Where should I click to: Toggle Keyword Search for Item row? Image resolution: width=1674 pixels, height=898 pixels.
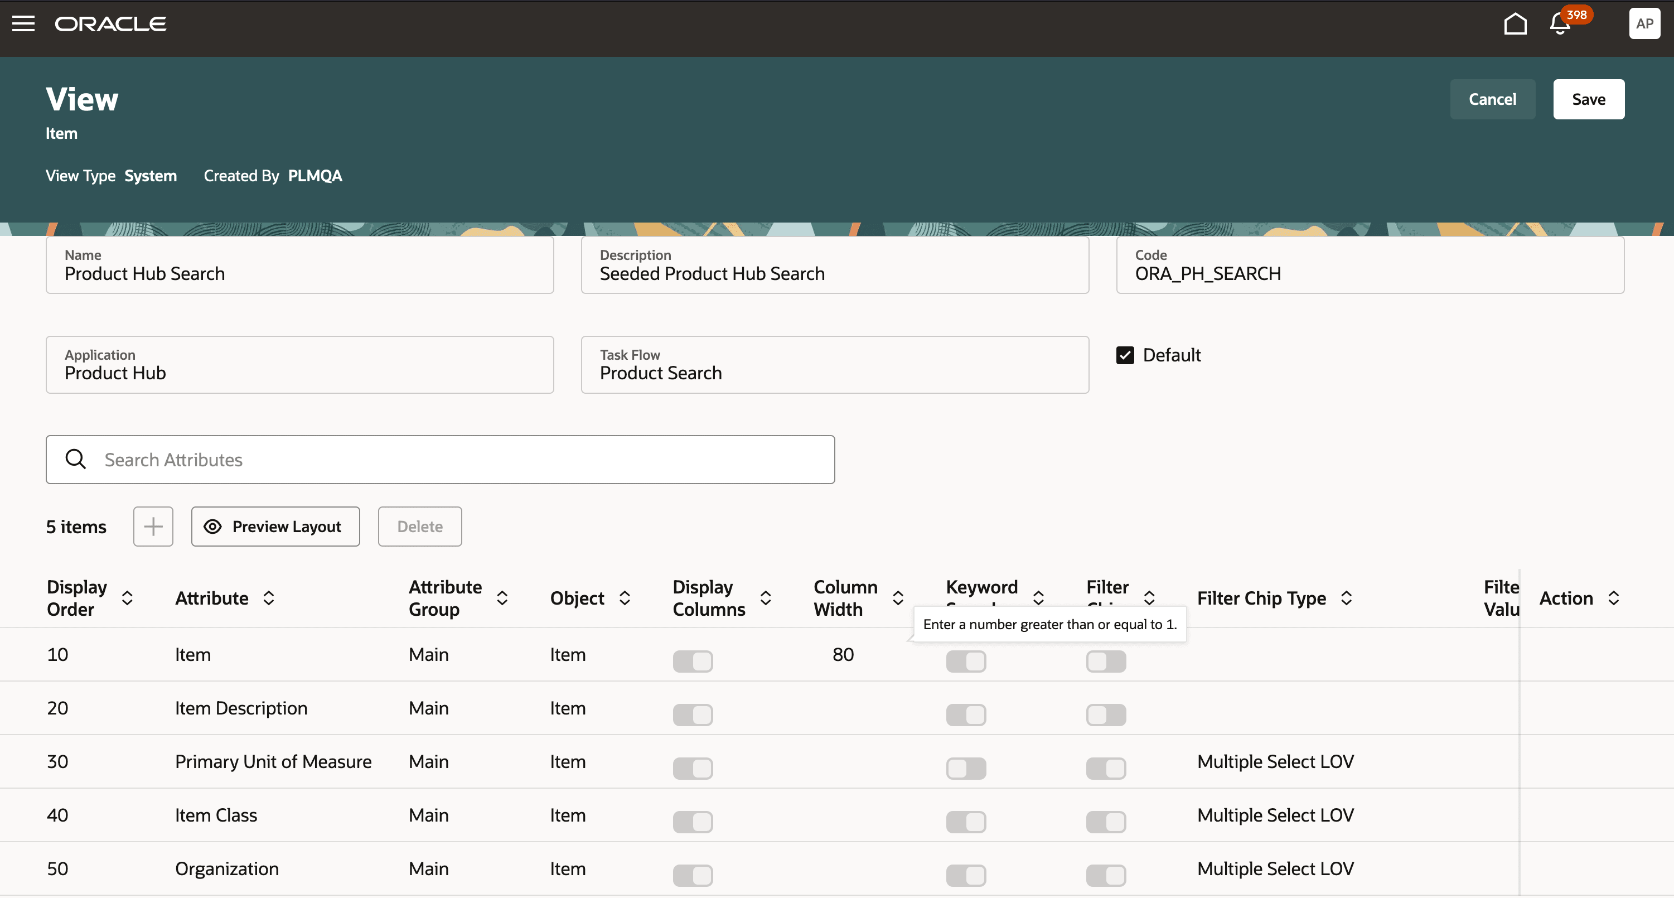pyautogui.click(x=966, y=662)
